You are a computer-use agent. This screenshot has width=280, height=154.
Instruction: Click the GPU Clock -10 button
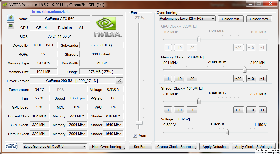[x=179, y=48]
